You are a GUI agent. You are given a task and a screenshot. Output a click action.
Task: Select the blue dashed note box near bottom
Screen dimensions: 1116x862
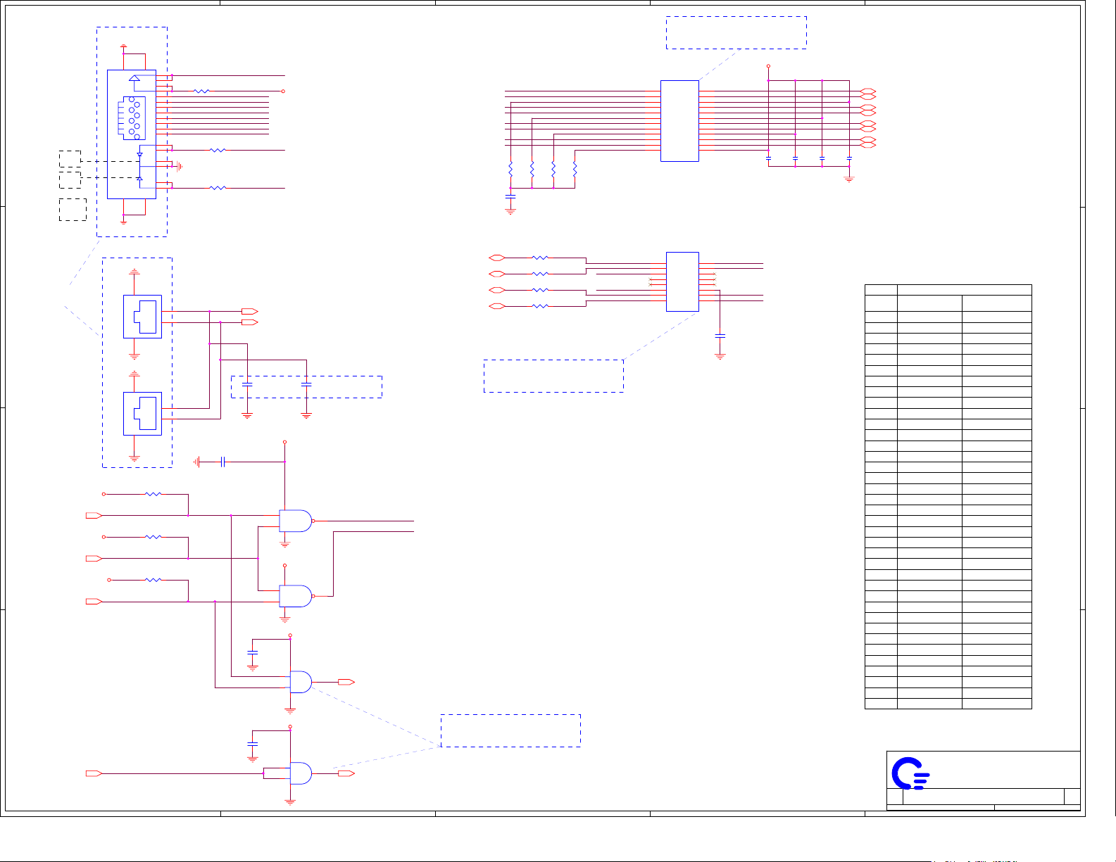coord(510,730)
